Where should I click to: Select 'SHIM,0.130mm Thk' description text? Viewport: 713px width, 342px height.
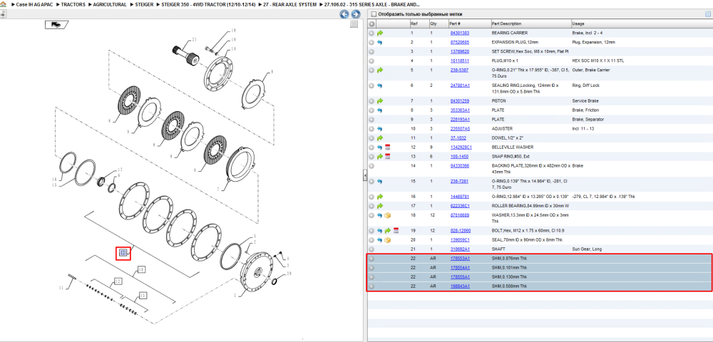[x=509, y=276]
